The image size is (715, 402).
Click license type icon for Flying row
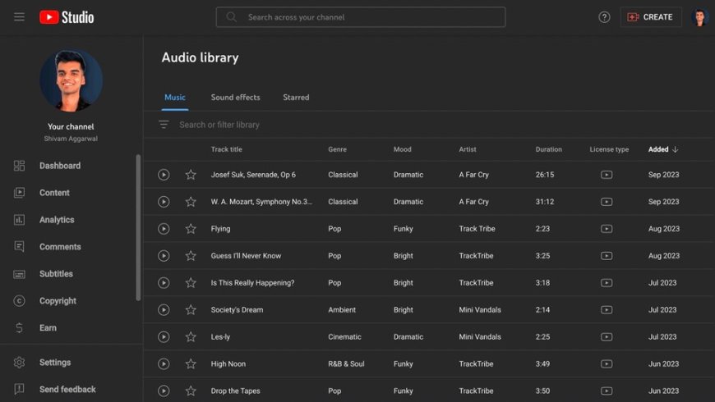[607, 229]
